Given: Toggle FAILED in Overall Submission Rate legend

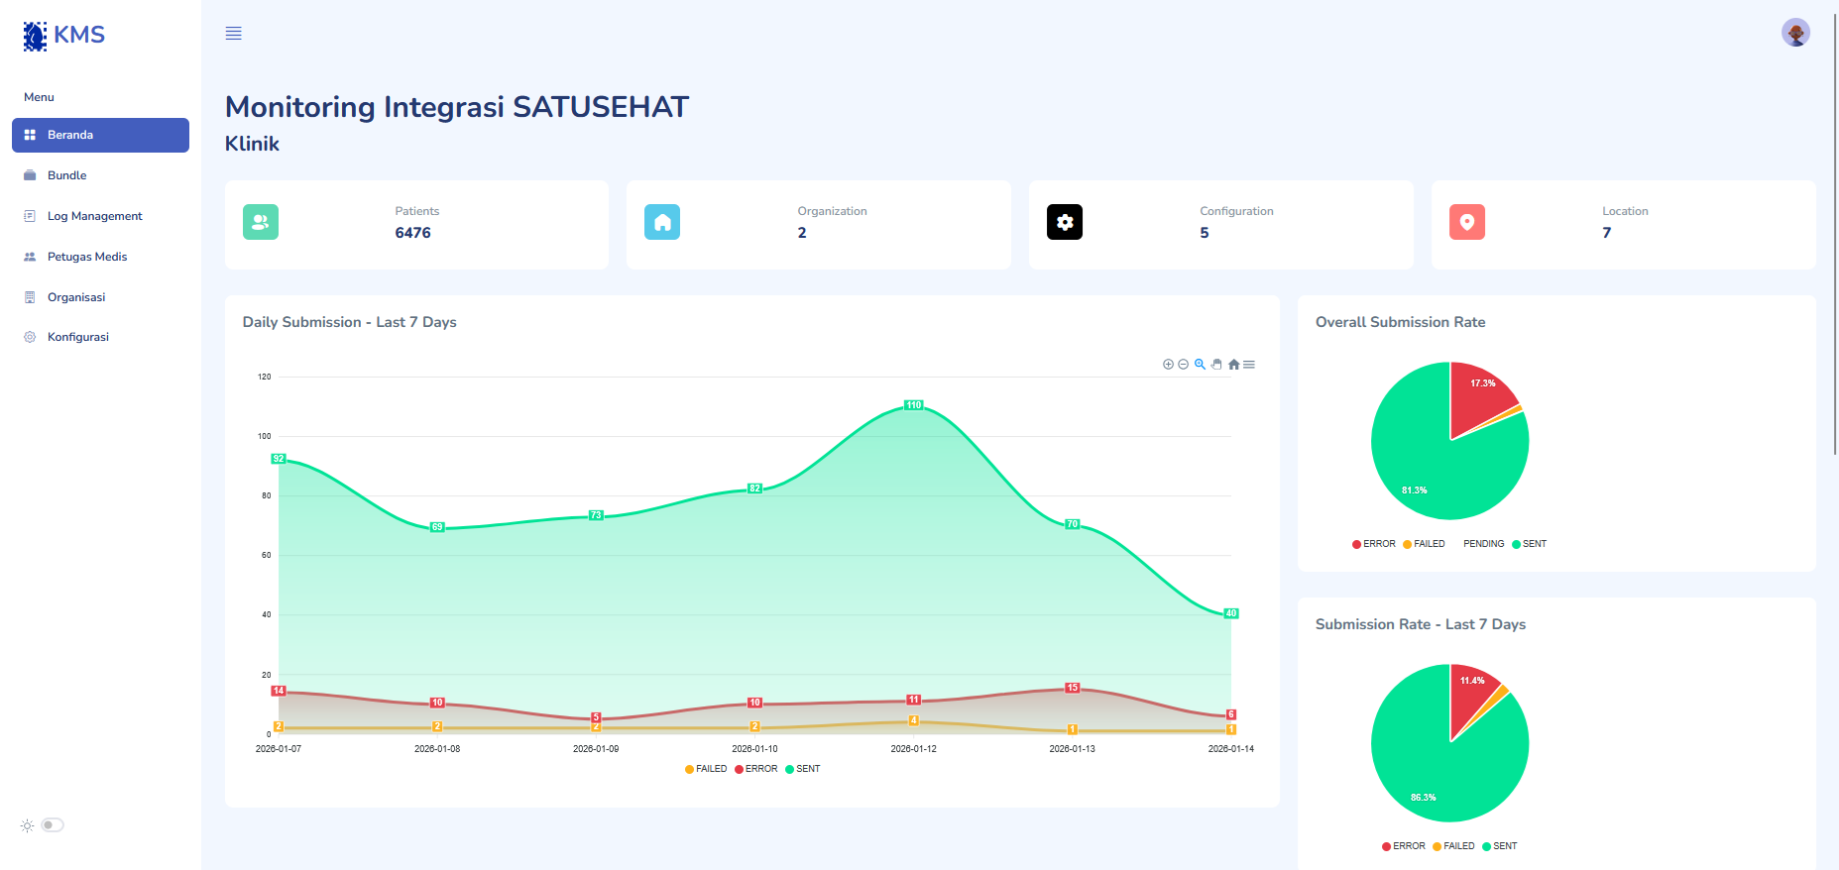Looking at the screenshot, I should (x=1424, y=544).
